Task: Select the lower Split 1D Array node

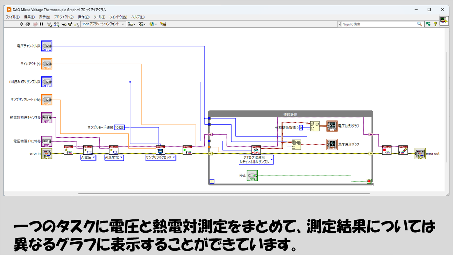Action: 296,144
